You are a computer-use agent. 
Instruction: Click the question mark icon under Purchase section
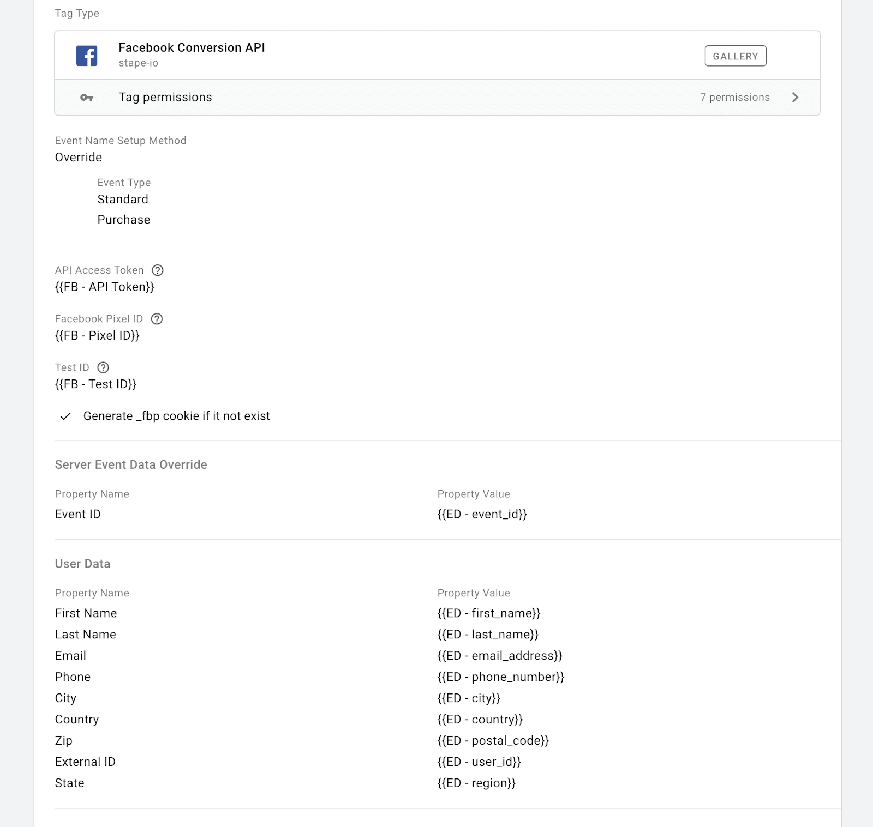click(157, 270)
